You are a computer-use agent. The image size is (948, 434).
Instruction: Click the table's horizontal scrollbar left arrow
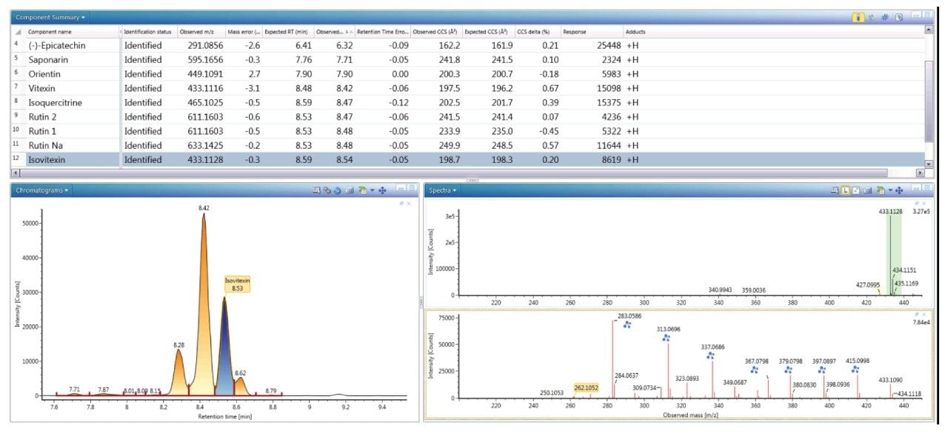point(16,173)
